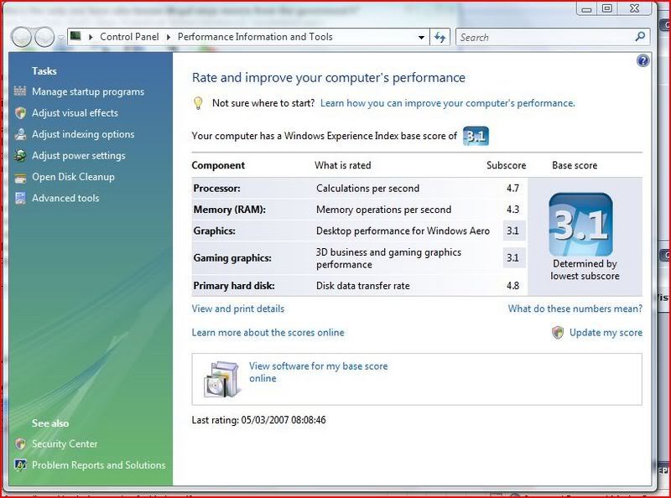Click the What is rated column header
The width and height of the screenshot is (671, 498).
[343, 165]
